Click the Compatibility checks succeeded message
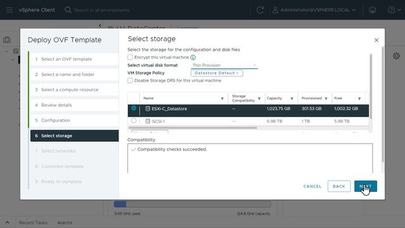The image size is (405, 228). pos(172,149)
